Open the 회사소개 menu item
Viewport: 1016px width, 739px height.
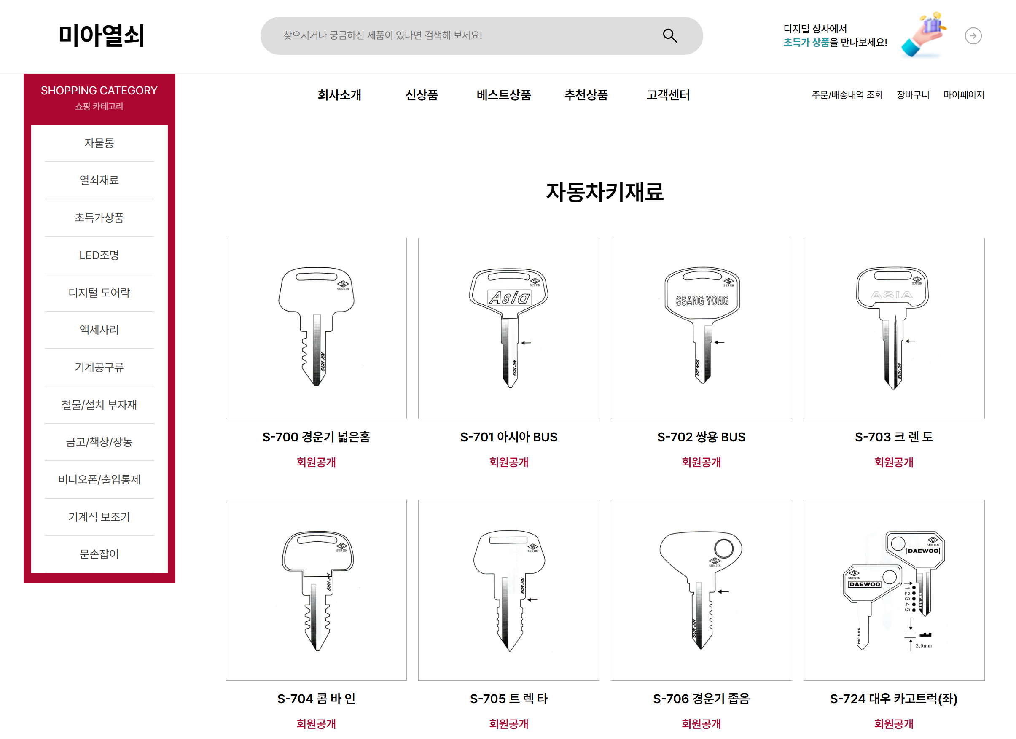click(x=339, y=94)
